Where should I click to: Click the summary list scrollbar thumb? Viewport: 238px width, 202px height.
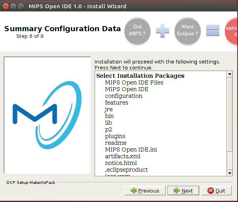[x=230, y=114]
